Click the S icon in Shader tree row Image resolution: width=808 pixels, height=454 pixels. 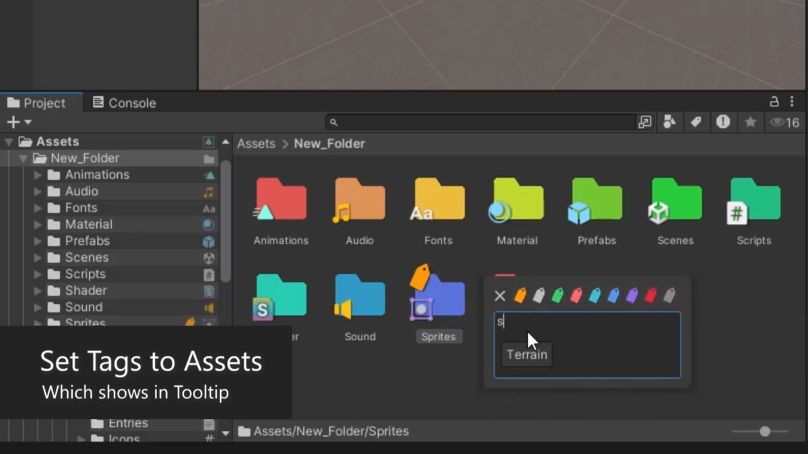click(x=209, y=291)
